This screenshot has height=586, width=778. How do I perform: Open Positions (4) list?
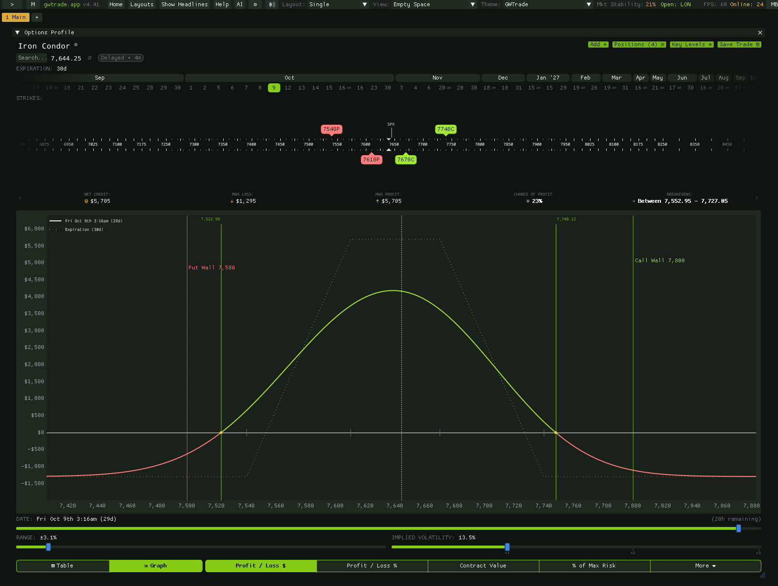click(x=639, y=44)
